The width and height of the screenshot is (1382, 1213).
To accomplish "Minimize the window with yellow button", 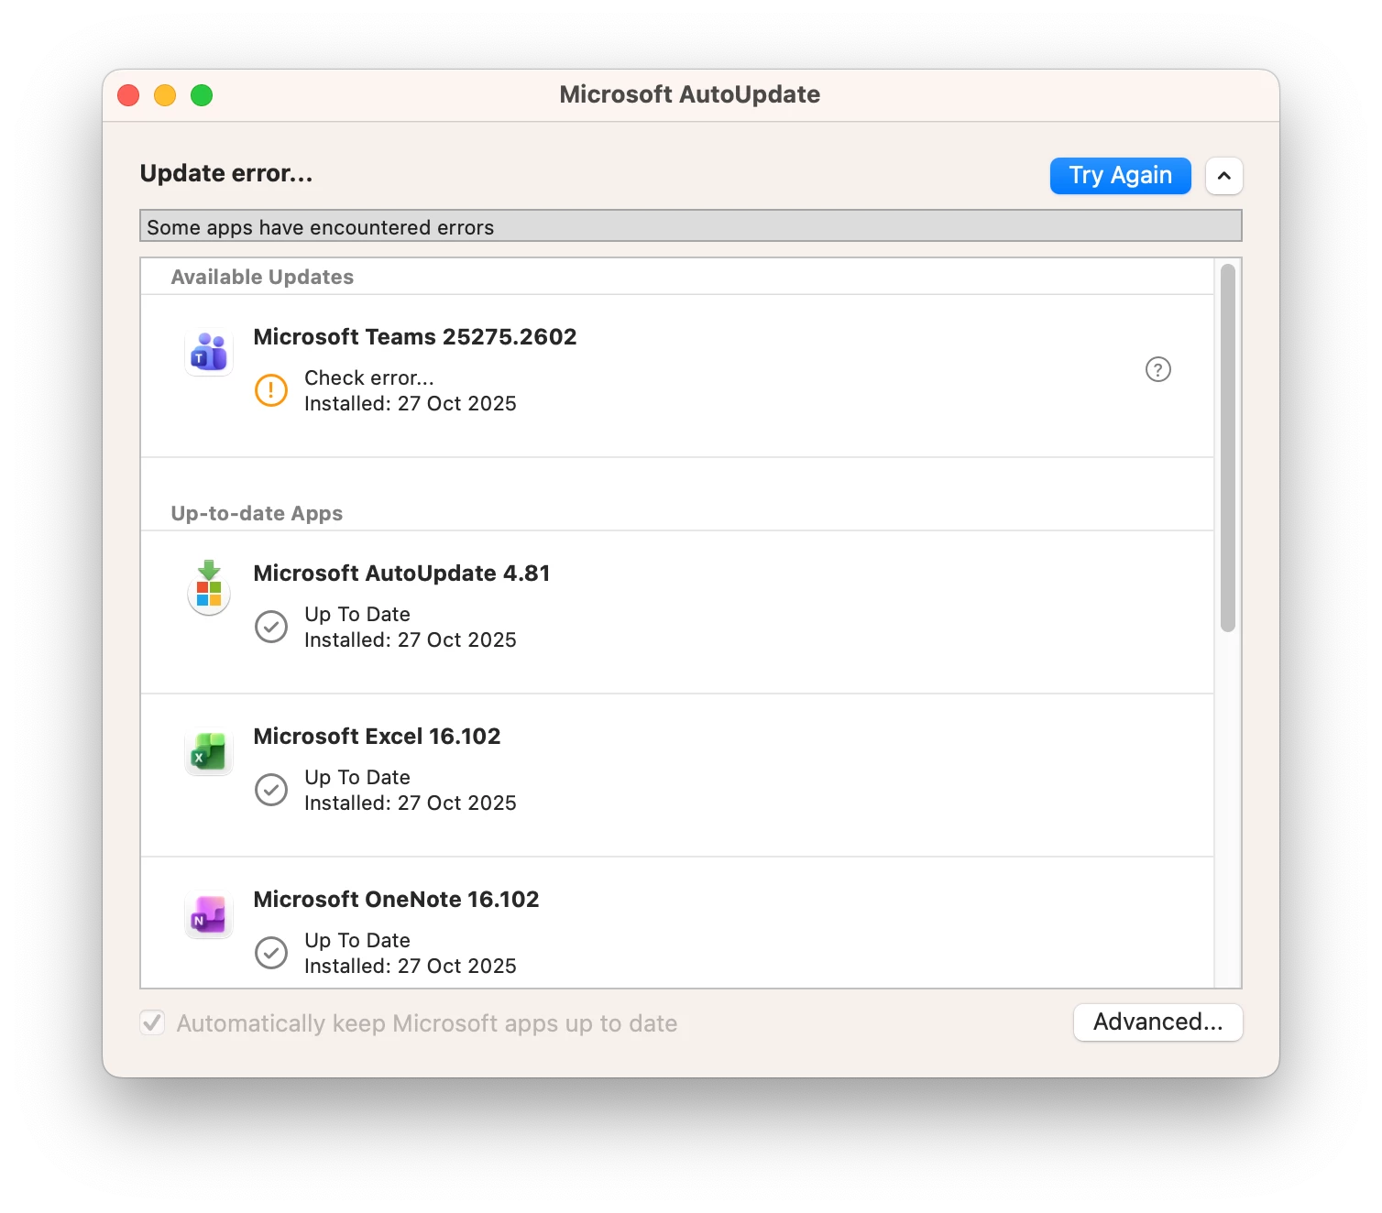I will coord(165,95).
